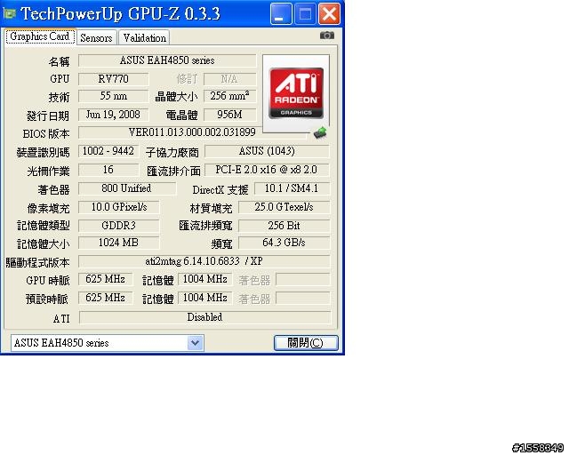Viewport: 569px width, 455px height.
Task: Click the camera screenshot icon
Action: point(327,36)
